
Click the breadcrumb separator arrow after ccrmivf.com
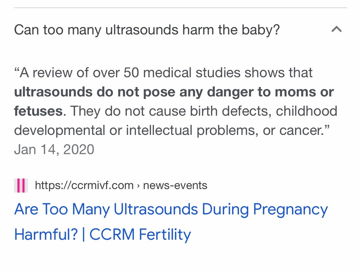pyautogui.click(x=138, y=186)
